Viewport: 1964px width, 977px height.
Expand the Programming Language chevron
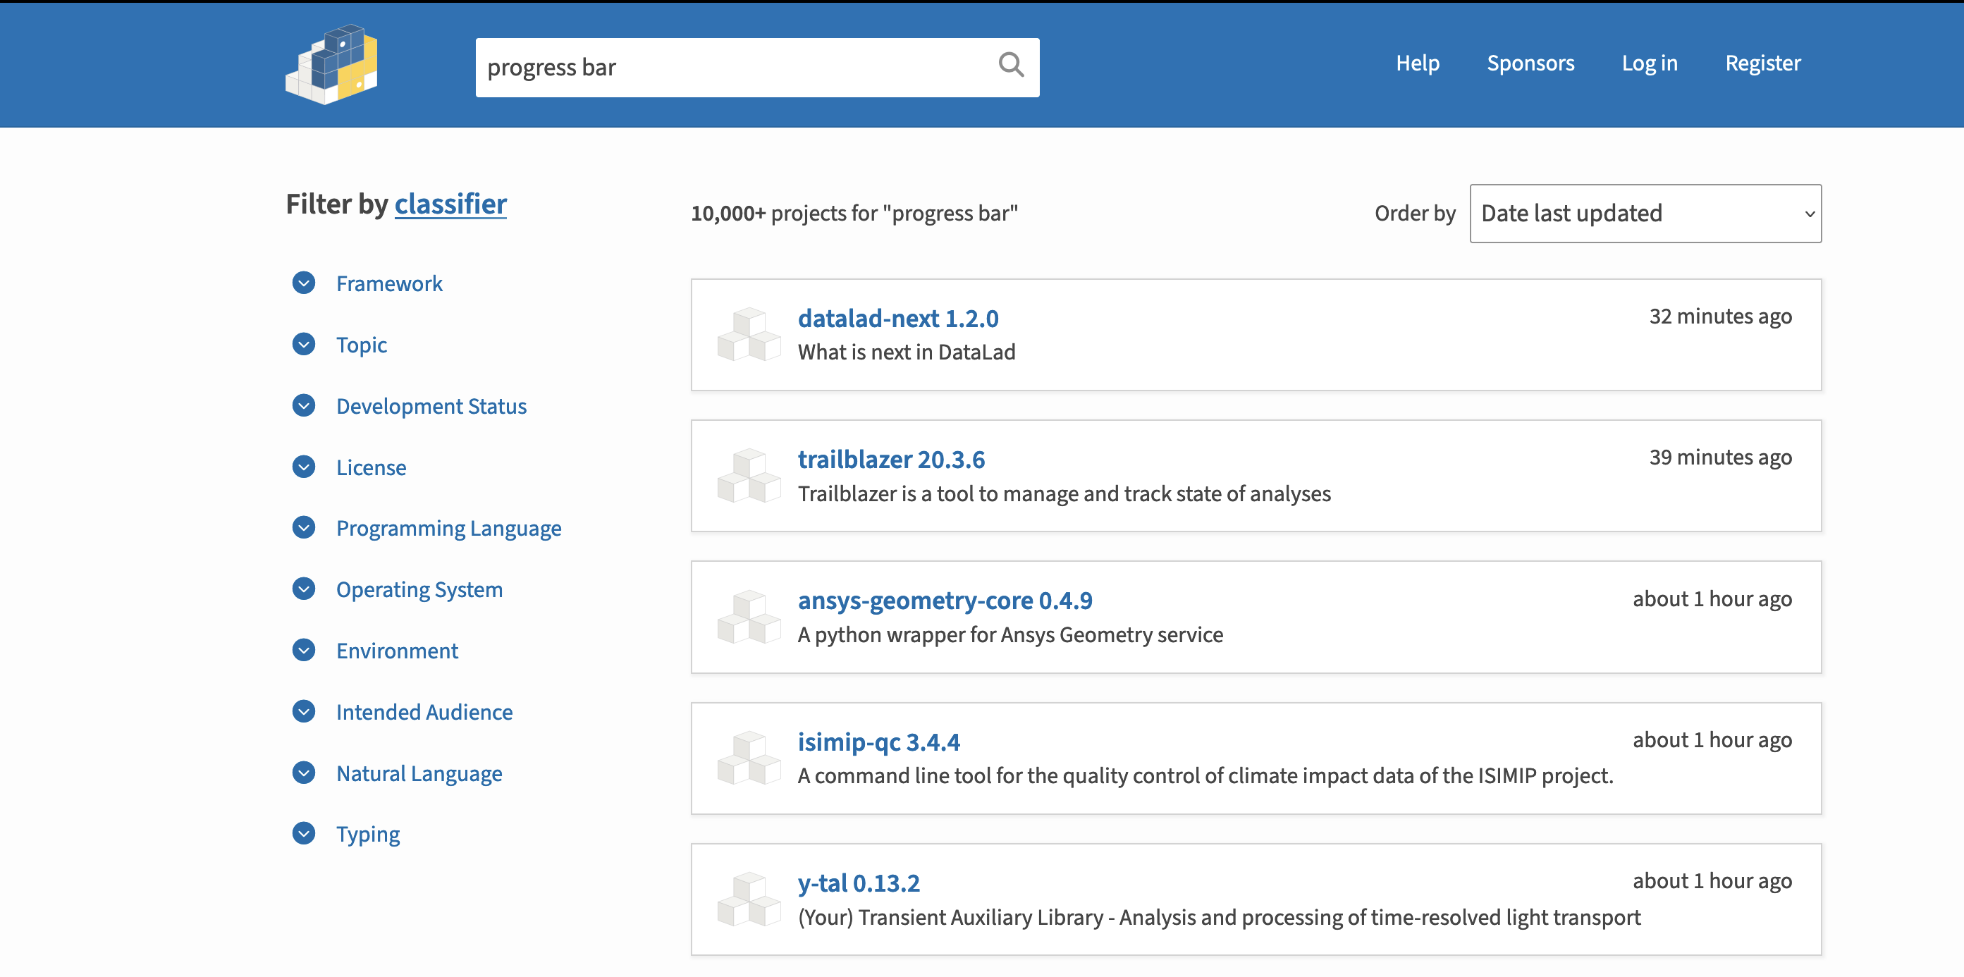305,527
